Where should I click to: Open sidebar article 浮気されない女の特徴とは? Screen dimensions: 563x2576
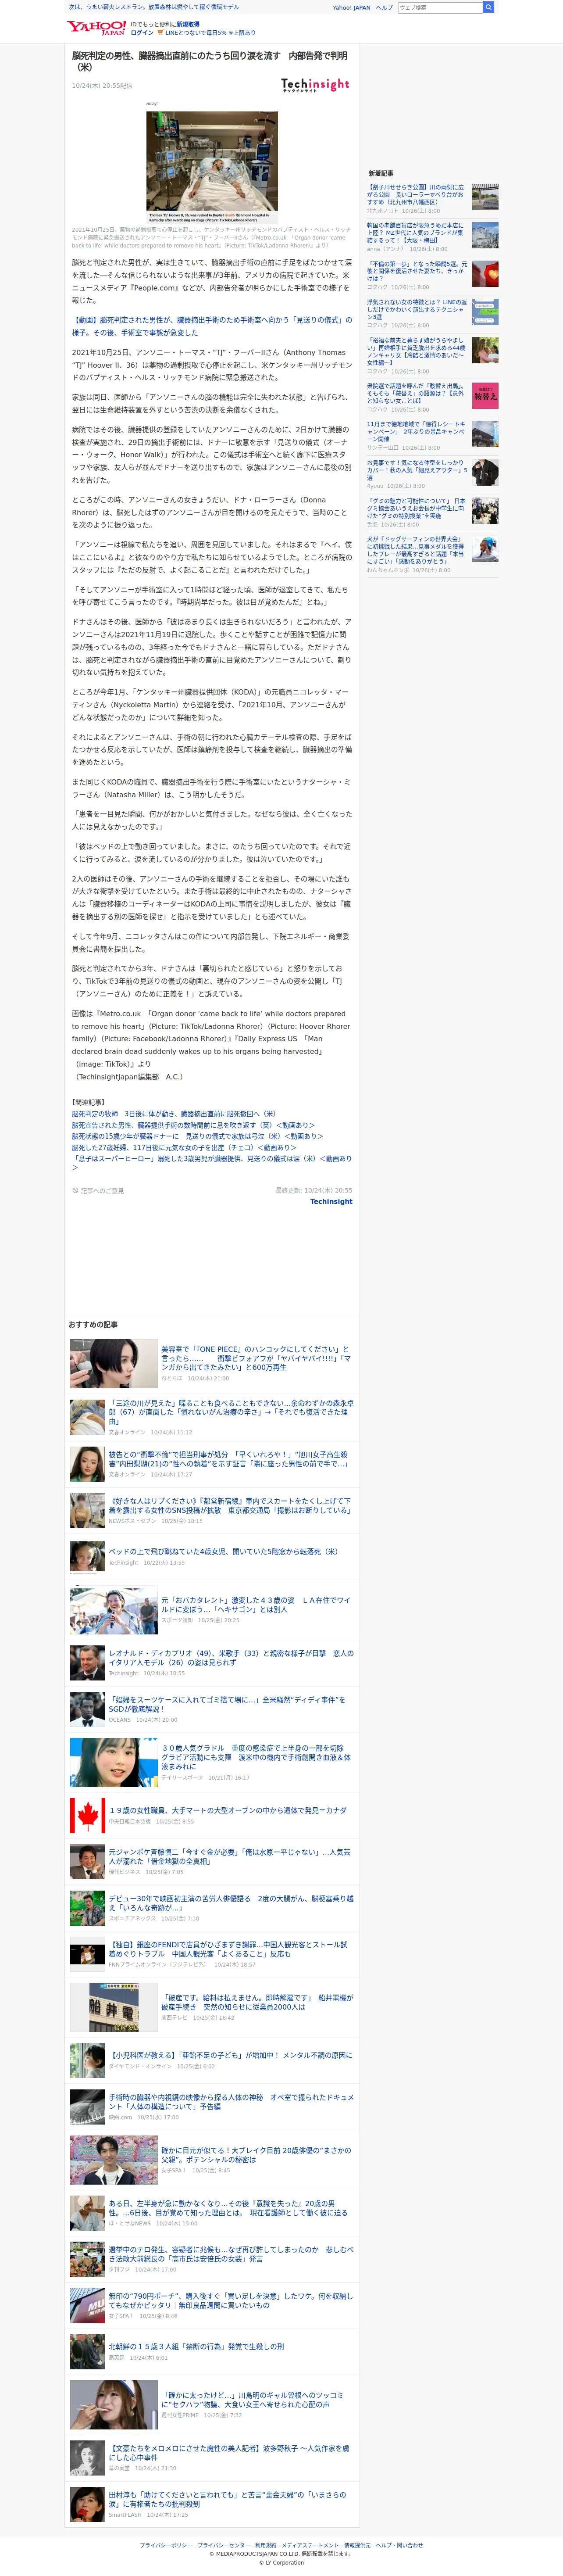point(417,310)
